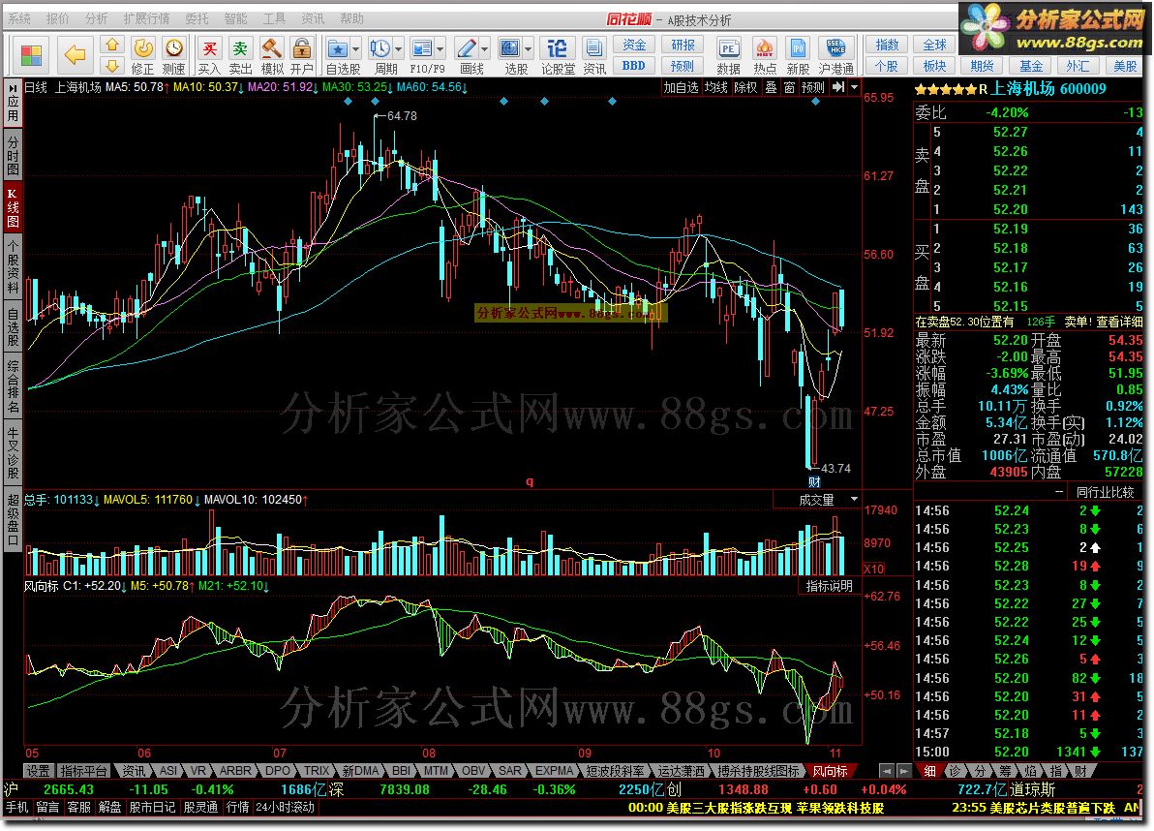Click the 加自选 button

coord(681,87)
